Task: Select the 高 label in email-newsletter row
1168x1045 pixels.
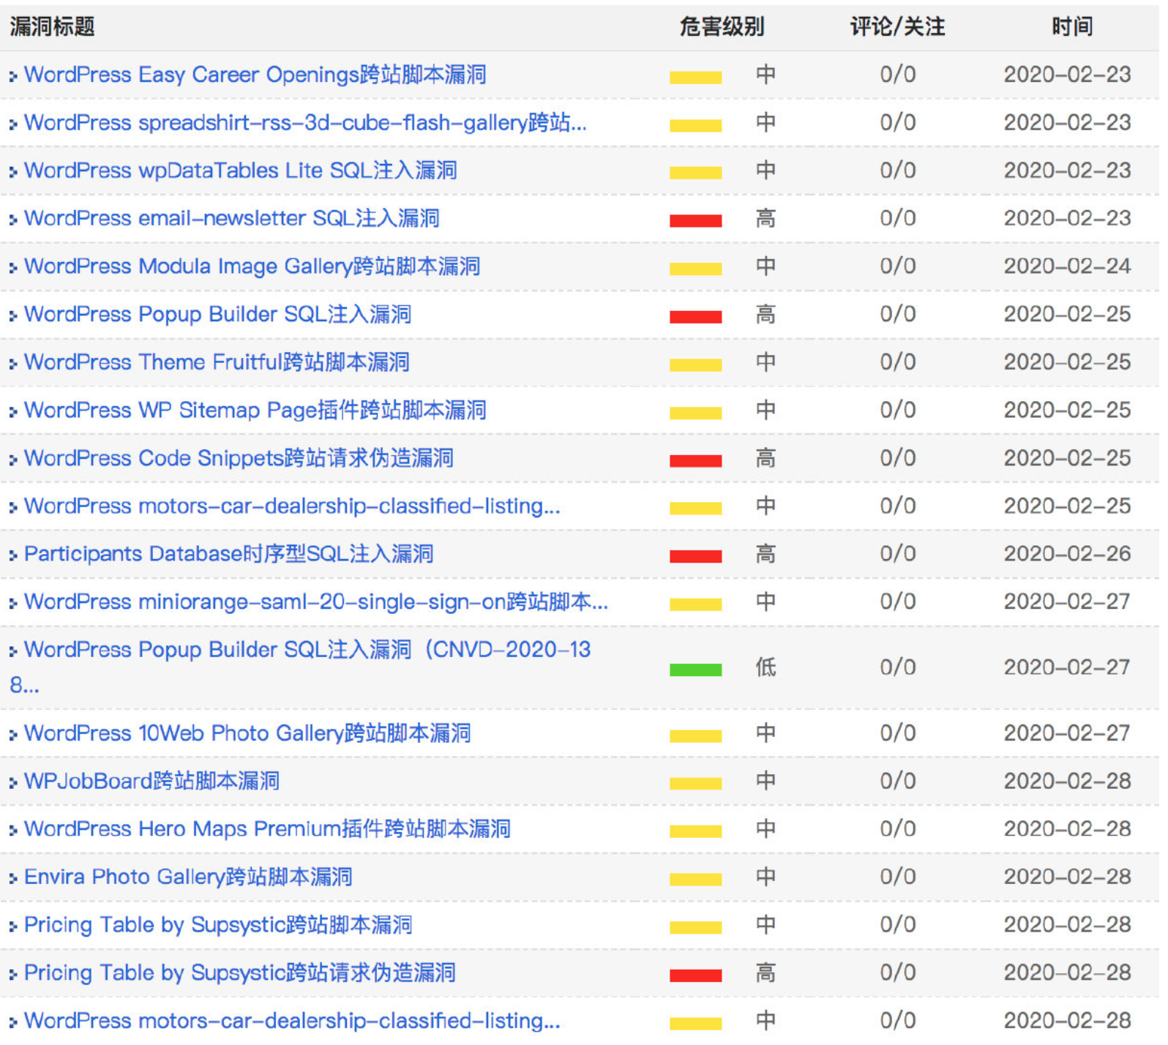Action: point(765,218)
